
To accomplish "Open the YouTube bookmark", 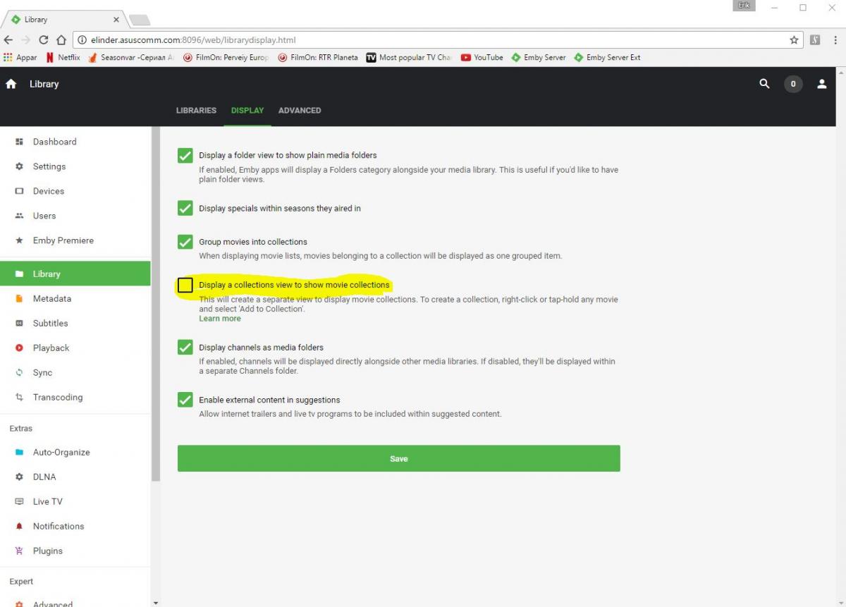I will coord(482,58).
